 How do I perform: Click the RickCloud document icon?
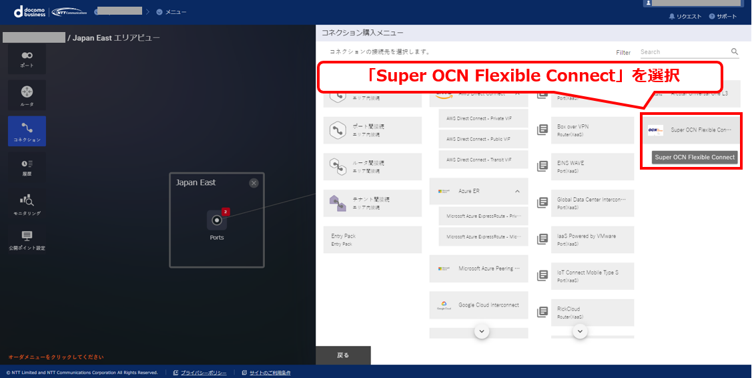click(x=542, y=312)
